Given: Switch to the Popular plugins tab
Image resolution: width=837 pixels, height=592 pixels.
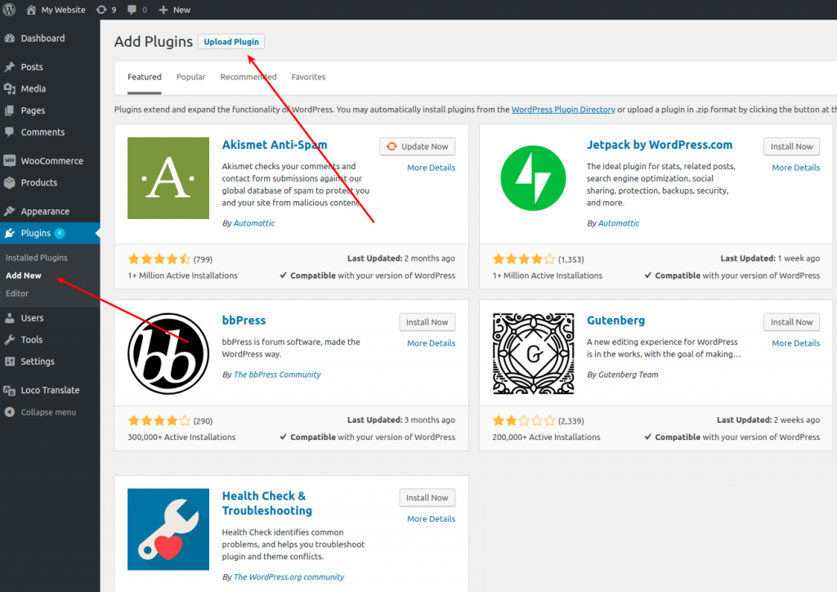Looking at the screenshot, I should 190,76.
